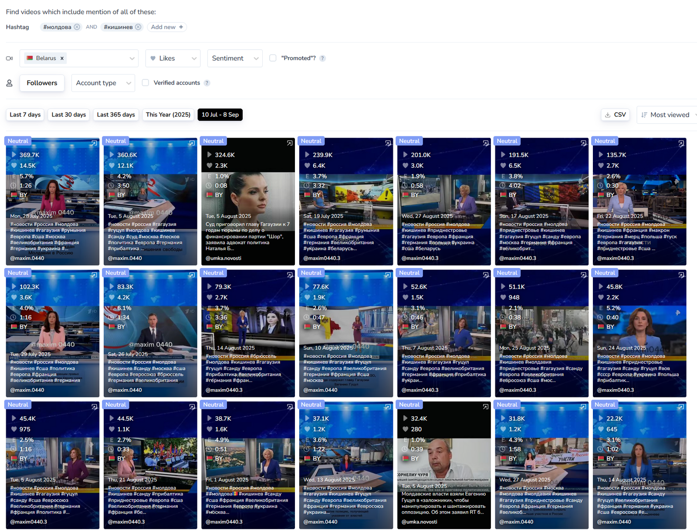Remove Belarus from country filter

pyautogui.click(x=62, y=58)
